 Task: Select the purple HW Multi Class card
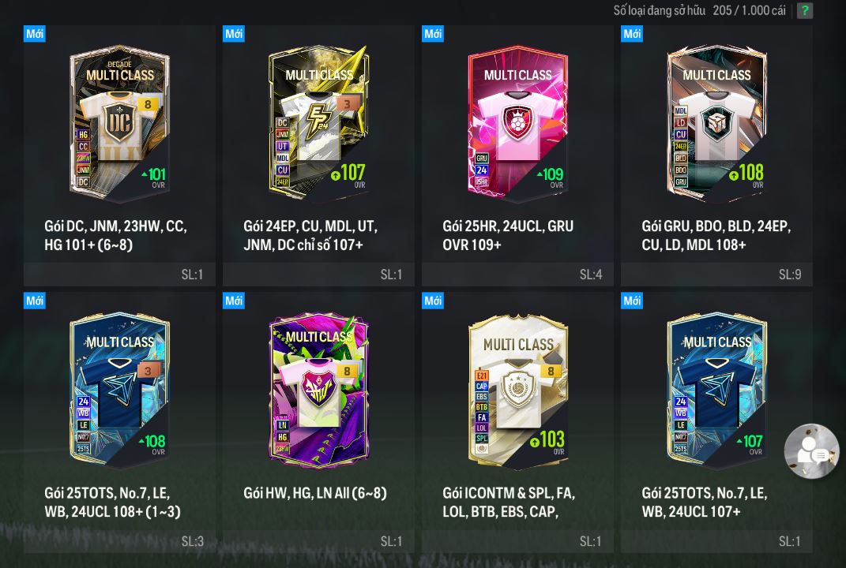point(318,390)
